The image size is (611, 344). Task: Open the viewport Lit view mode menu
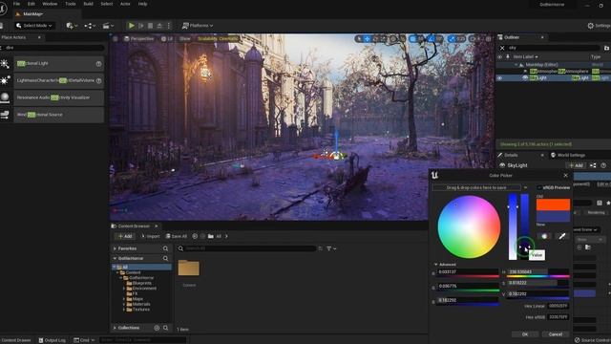click(167, 38)
